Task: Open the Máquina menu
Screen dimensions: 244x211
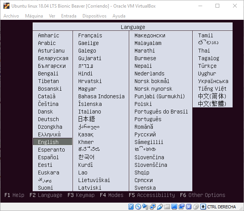Action: point(34,16)
